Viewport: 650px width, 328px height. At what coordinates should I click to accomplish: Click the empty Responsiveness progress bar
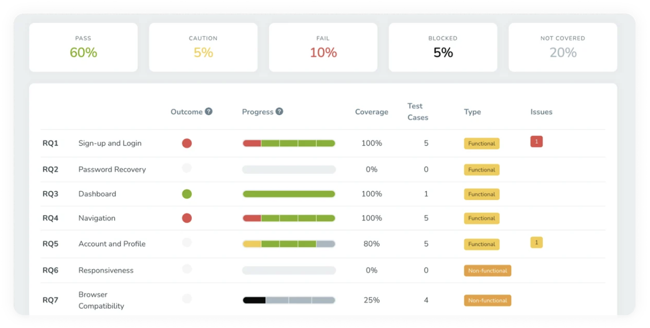[289, 271]
